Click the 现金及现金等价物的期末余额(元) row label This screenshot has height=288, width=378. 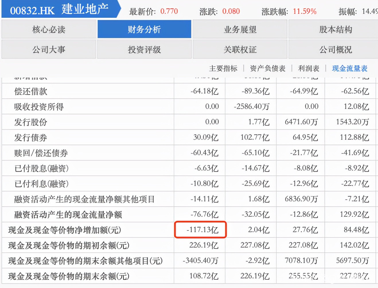coord(69,277)
